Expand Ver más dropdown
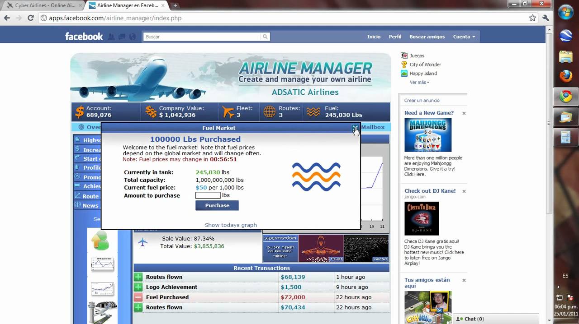This screenshot has height=324, width=579. coord(419,83)
